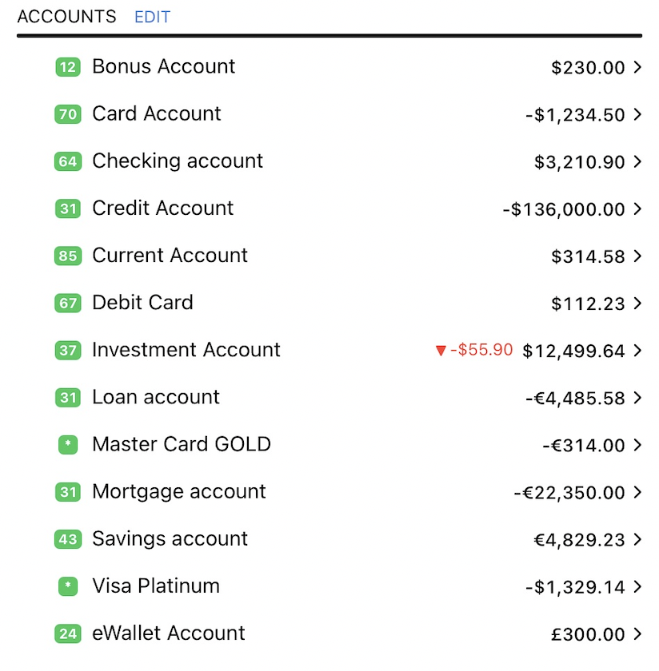Click the Edit link beside Accounts header
The width and height of the screenshot is (659, 671).
tap(152, 17)
